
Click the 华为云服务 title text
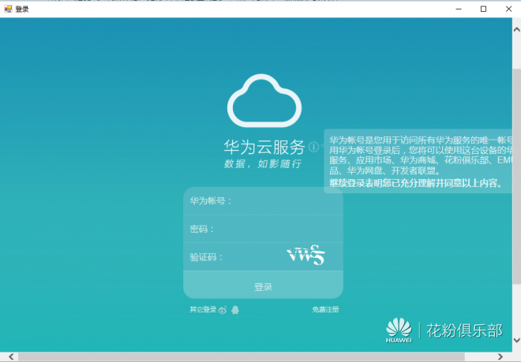264,147
